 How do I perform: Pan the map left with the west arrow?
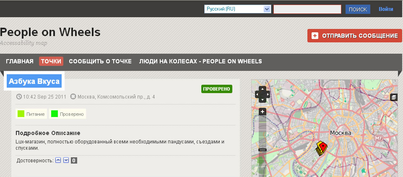click(x=258, y=94)
